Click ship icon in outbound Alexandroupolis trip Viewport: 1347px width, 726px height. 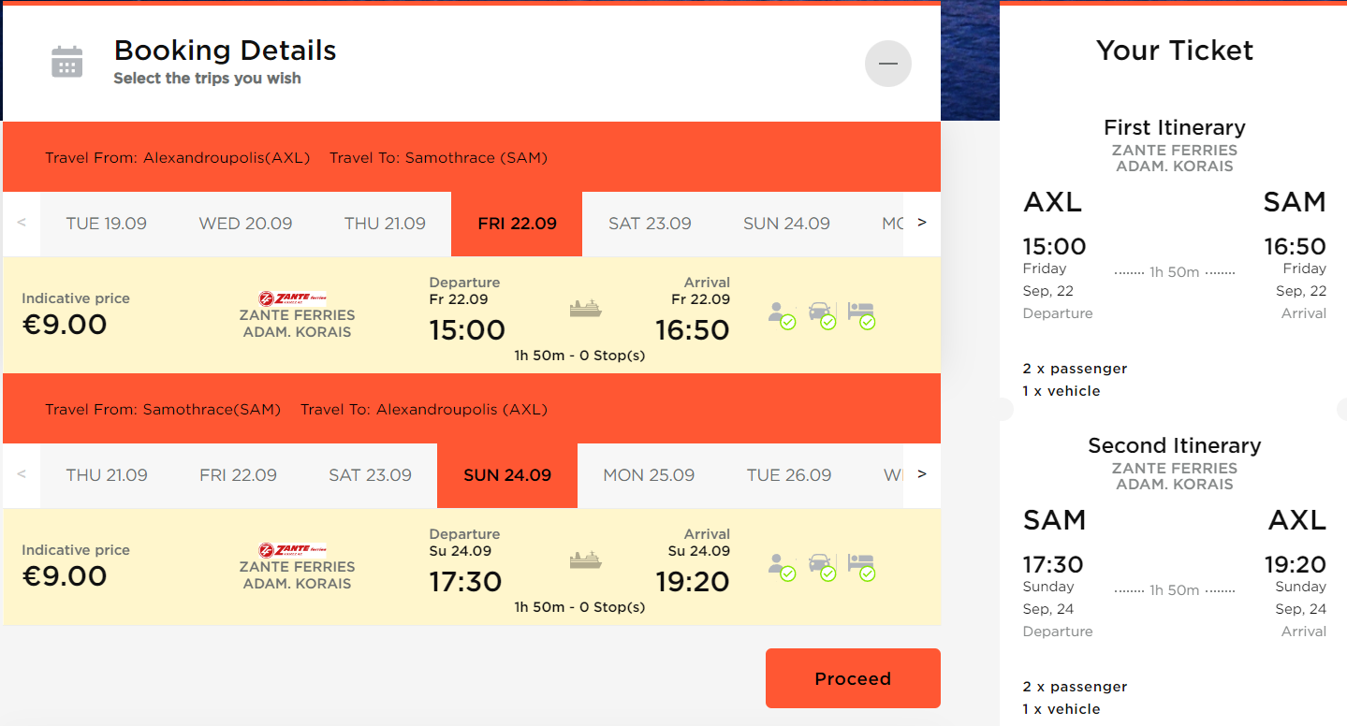585,309
